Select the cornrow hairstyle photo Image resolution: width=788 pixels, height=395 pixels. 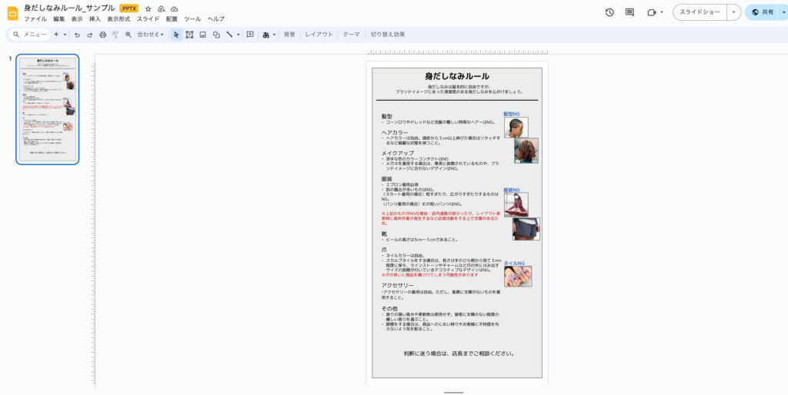(x=516, y=128)
